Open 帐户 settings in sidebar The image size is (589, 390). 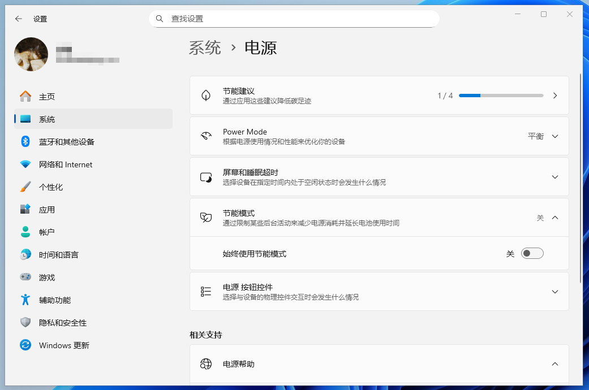(93, 232)
